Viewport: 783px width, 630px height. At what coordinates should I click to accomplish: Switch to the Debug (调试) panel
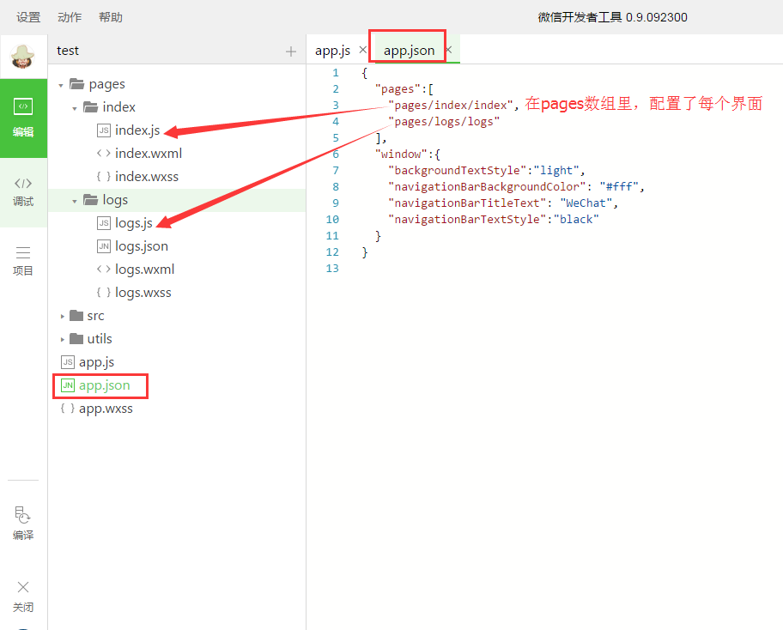click(x=23, y=191)
